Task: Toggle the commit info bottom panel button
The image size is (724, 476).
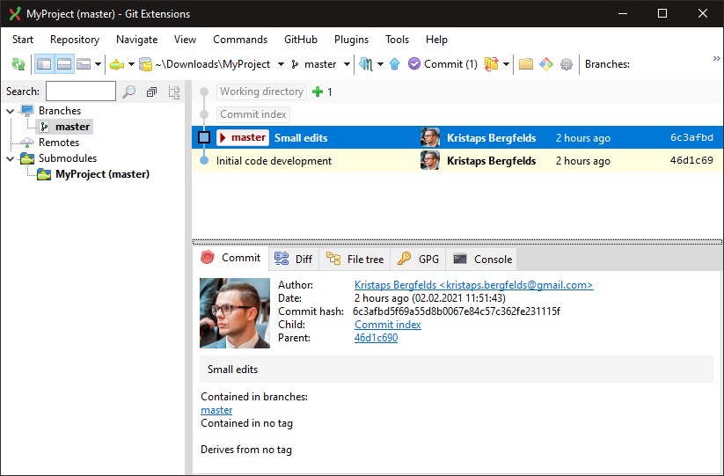Action: pyautogui.click(x=64, y=64)
